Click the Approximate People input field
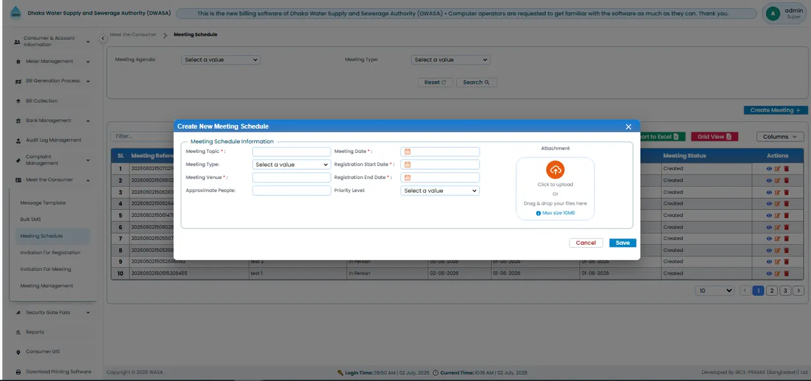Image resolution: width=811 pixels, height=381 pixels. (x=291, y=191)
